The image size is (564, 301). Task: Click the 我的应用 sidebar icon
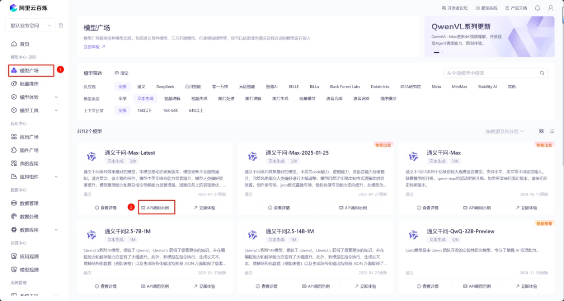tap(14, 164)
